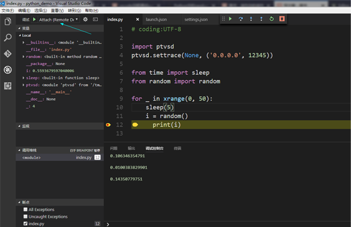Click line badge 12 in breakpoints list
Viewport: 351px width, 227px height.
point(97,223)
